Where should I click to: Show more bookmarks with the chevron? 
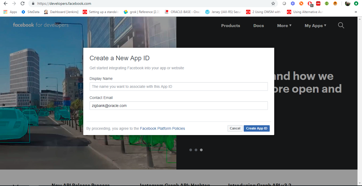356,12
